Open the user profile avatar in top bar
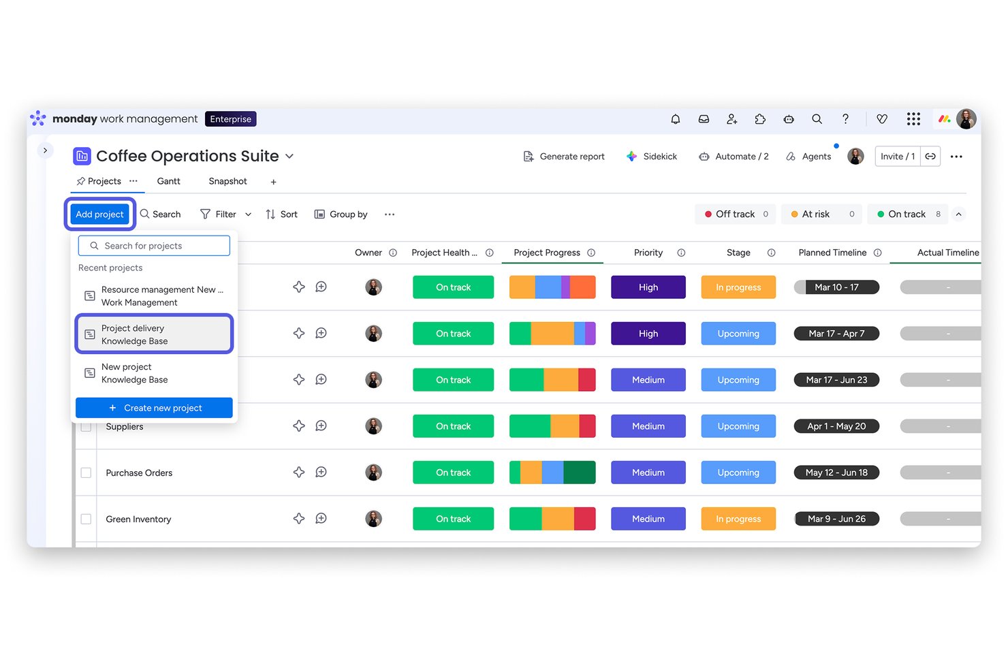Image resolution: width=1008 pixels, height=672 pixels. point(966,119)
